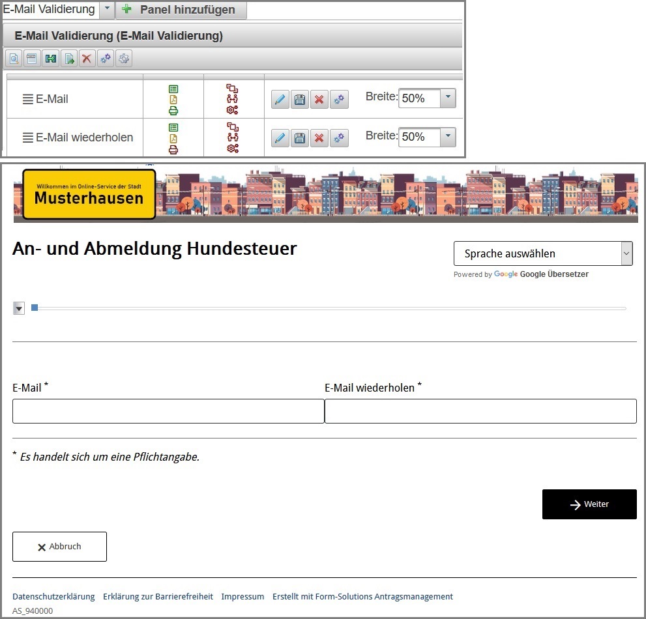Click the panel preview magnifier icon
The width and height of the screenshot is (646, 619).
tap(14, 59)
